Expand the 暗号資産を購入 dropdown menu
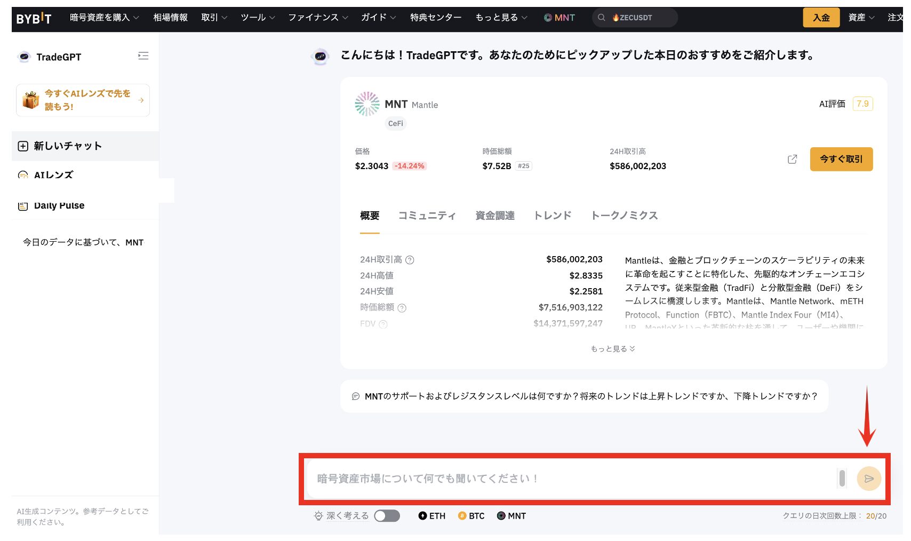The image size is (911, 541). pos(105,18)
